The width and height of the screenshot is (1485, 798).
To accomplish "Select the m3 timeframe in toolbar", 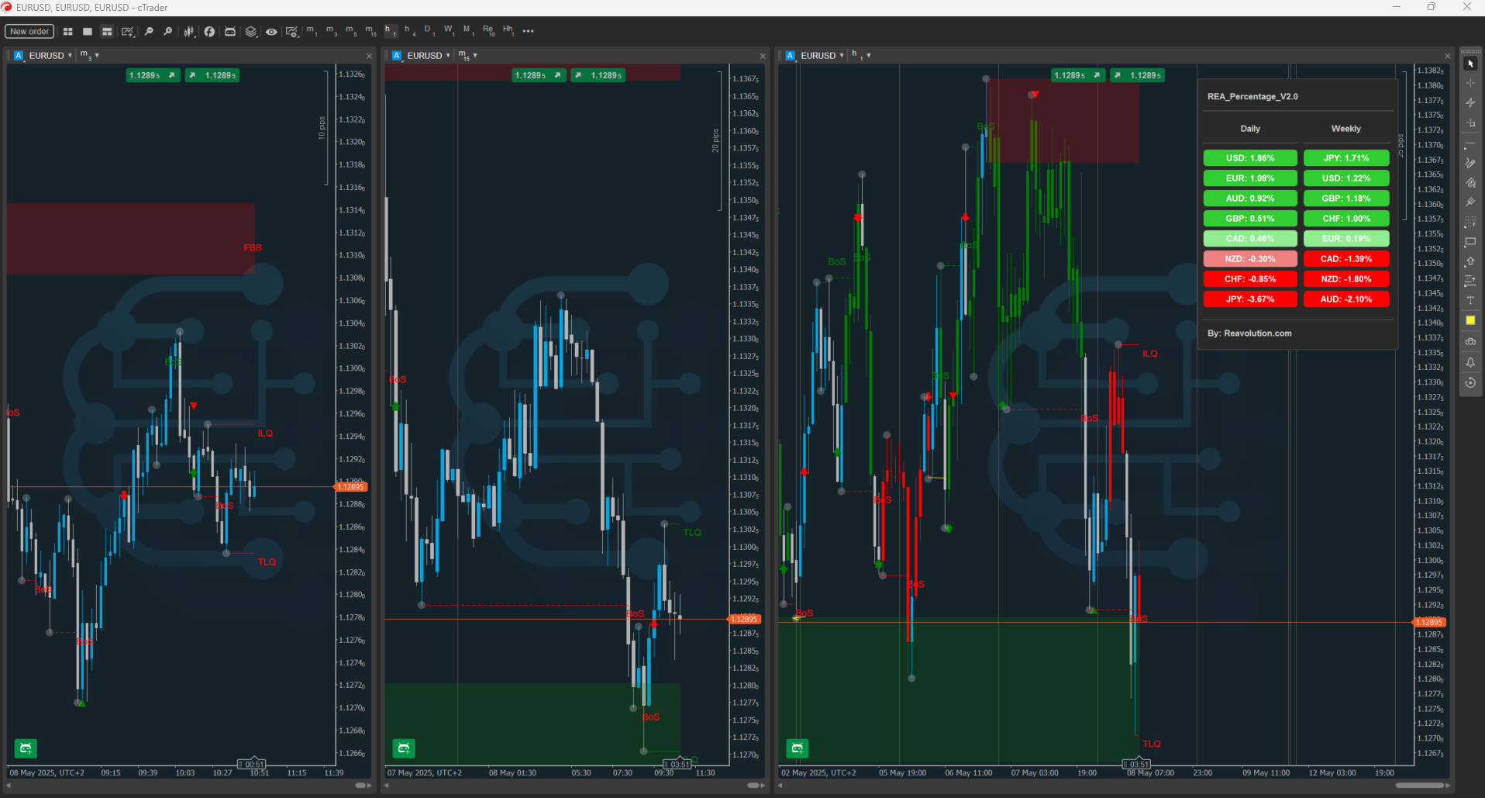I will 332,31.
